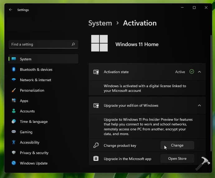Click the Privacy shield icon
The image size is (215, 178).
tap(14, 153)
